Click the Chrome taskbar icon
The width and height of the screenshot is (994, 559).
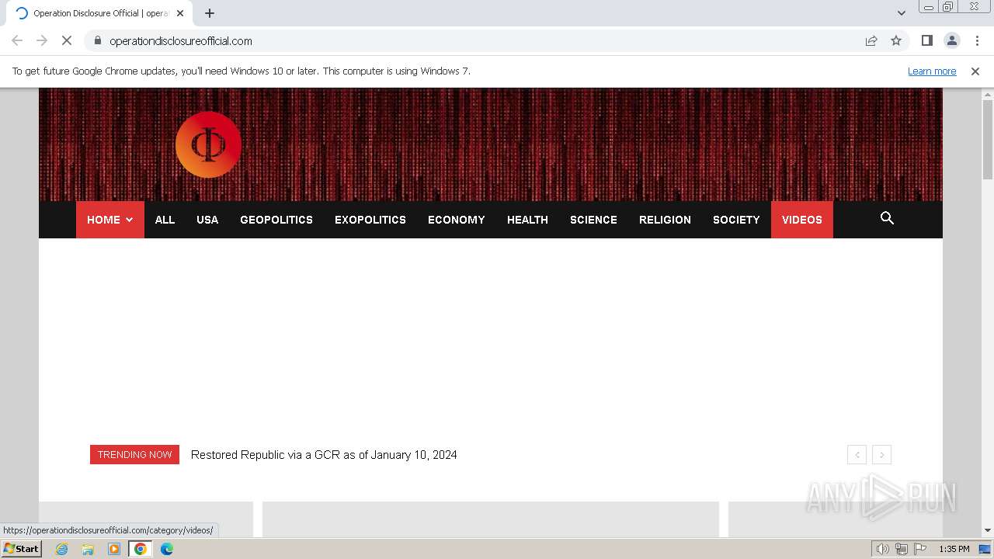[x=141, y=549]
